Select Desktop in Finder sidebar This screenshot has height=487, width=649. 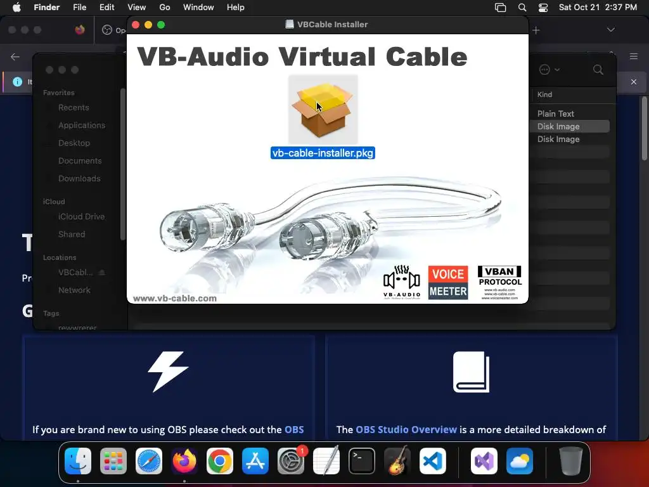pyautogui.click(x=74, y=143)
